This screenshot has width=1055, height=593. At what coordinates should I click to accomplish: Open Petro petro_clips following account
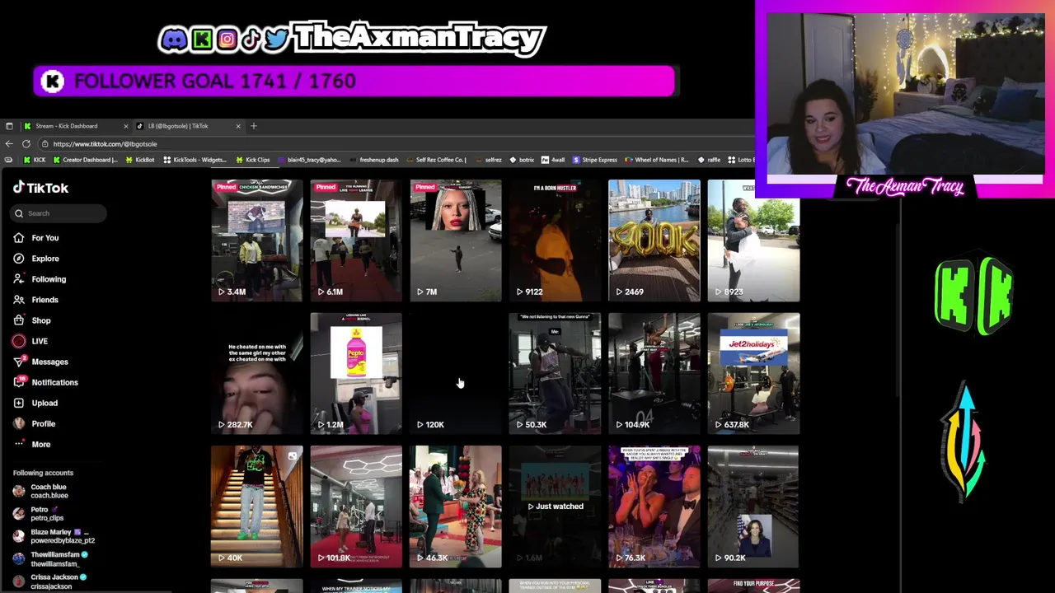pos(40,514)
